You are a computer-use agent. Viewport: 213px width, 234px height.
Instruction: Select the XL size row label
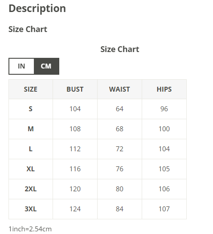[31, 169]
